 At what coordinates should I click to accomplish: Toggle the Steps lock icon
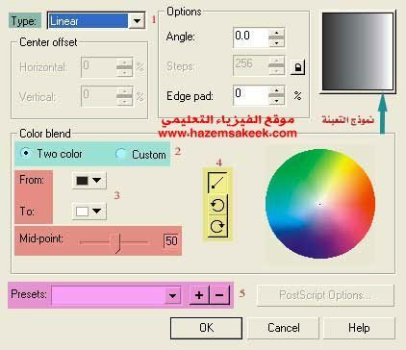coord(297,67)
